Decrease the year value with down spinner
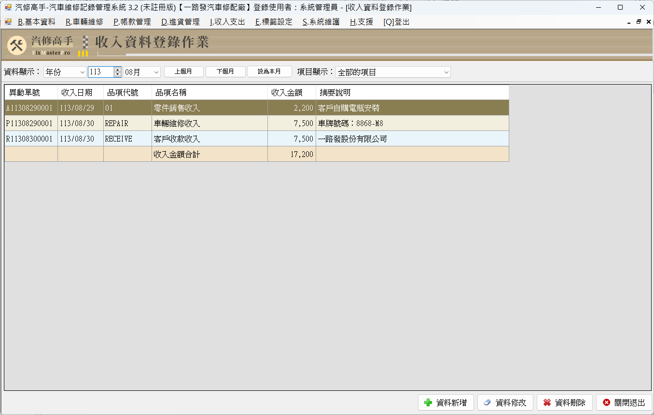Screen dimensions: 654x415 click(117, 74)
